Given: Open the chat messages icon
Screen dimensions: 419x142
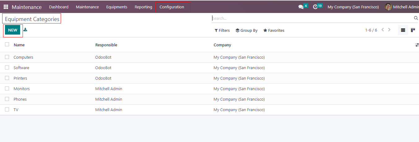Looking at the screenshot, I should click(x=301, y=7).
